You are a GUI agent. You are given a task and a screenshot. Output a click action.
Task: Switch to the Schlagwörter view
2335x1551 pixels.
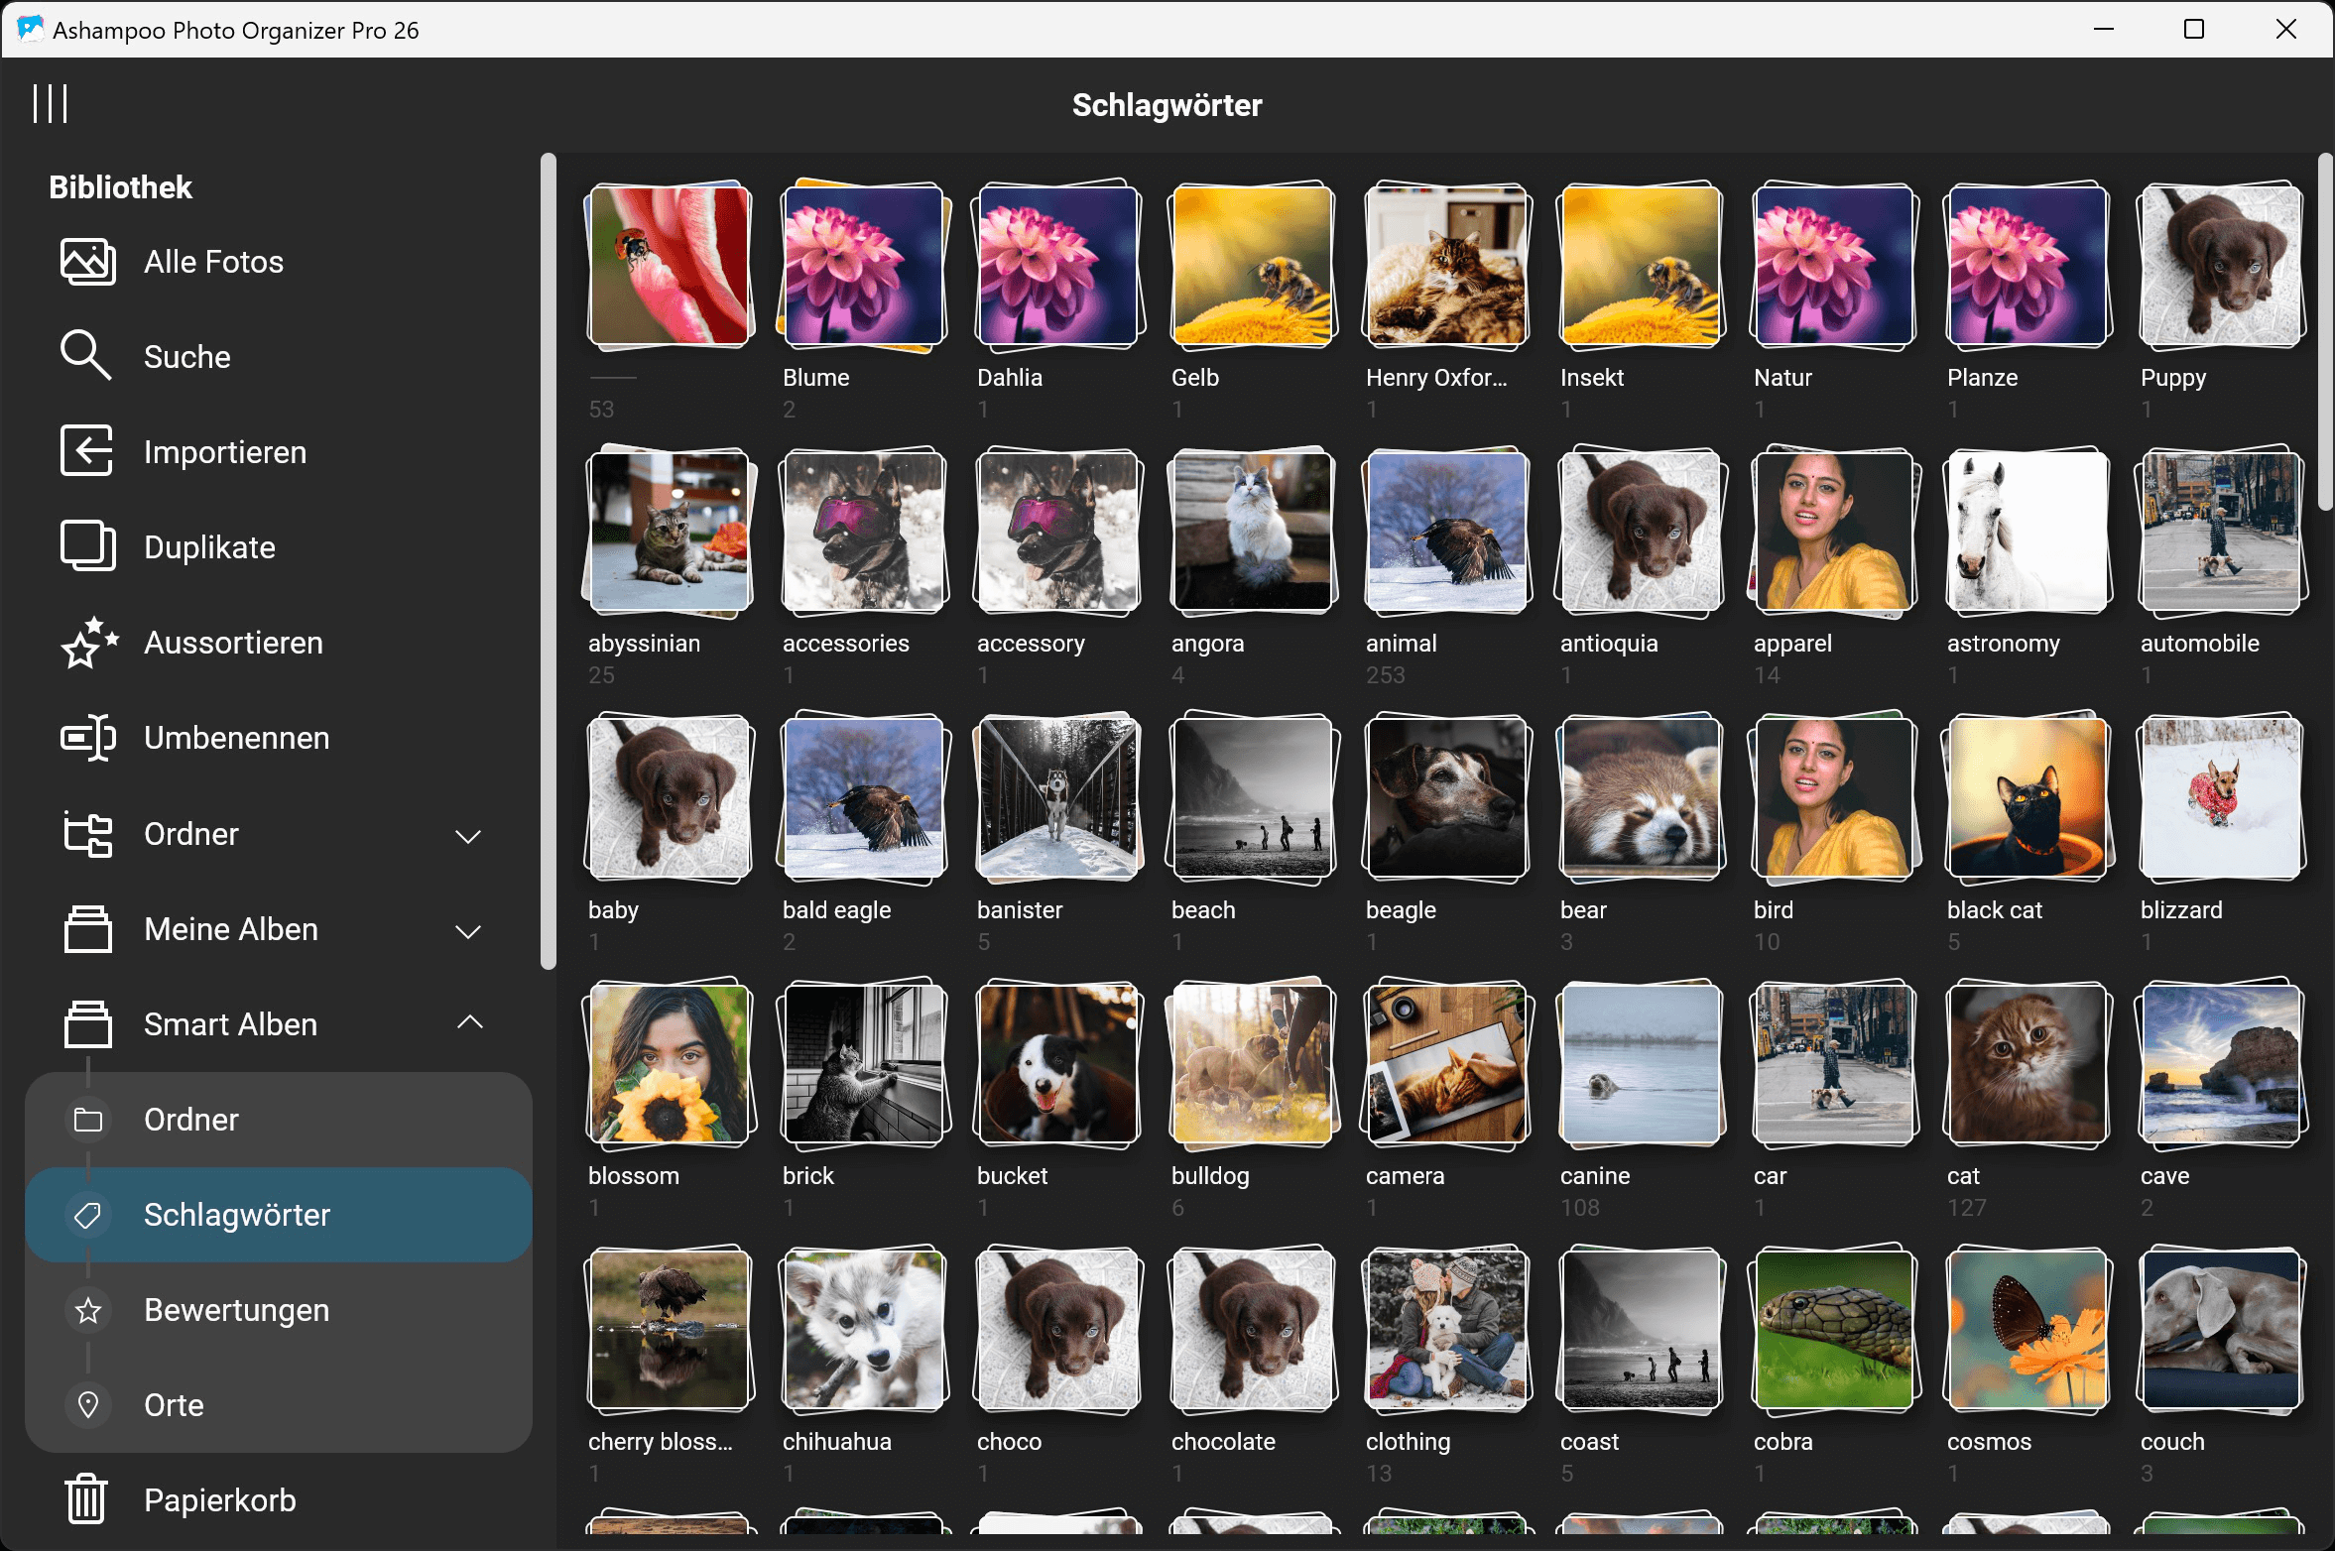tap(238, 1214)
